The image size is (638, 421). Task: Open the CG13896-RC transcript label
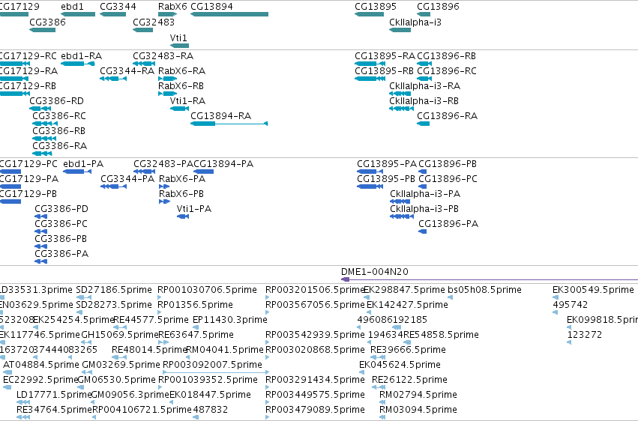447,71
